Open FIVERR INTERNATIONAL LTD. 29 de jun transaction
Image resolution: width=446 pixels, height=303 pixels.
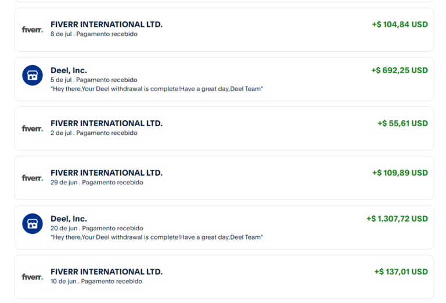224,178
